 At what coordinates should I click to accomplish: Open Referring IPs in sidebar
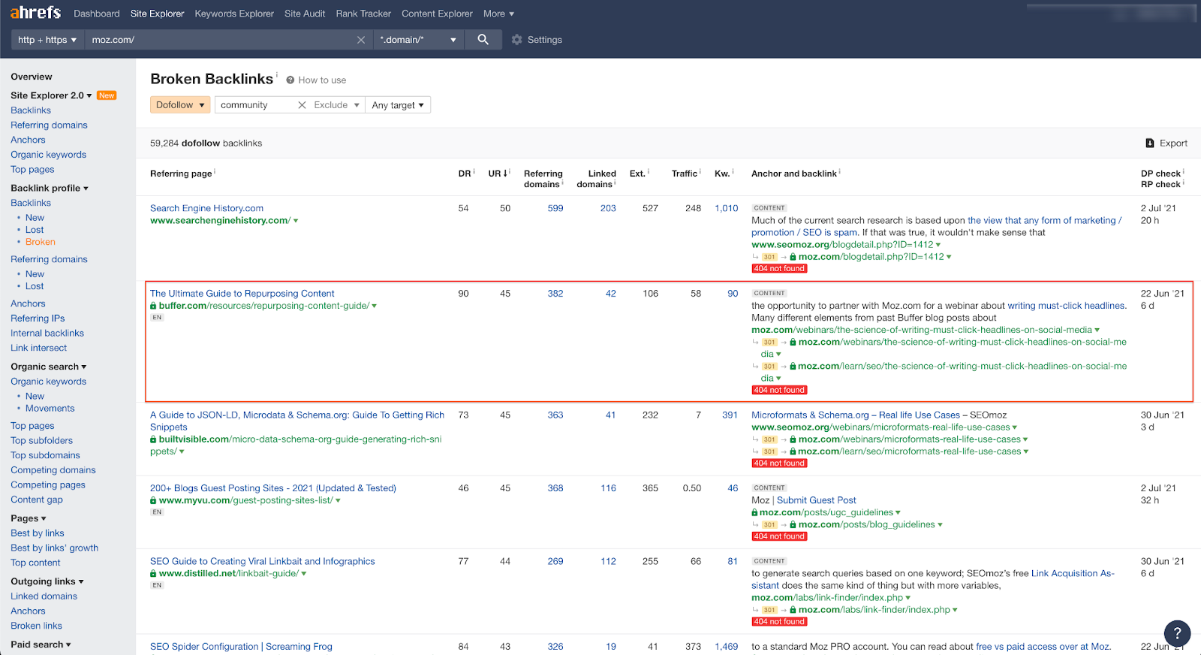(x=38, y=318)
